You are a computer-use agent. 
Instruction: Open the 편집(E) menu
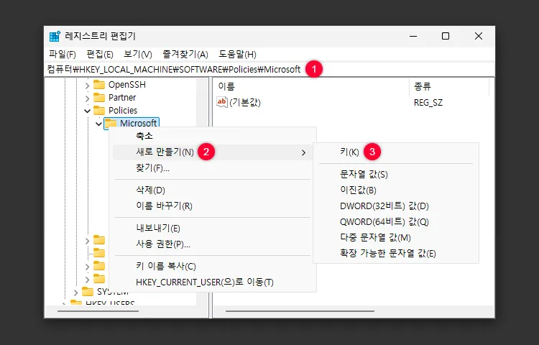(x=100, y=55)
